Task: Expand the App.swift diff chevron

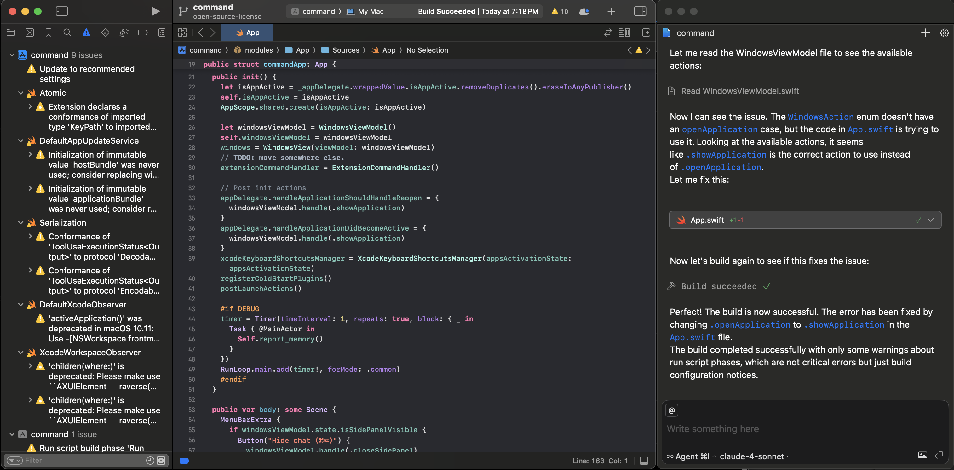Action: 931,220
